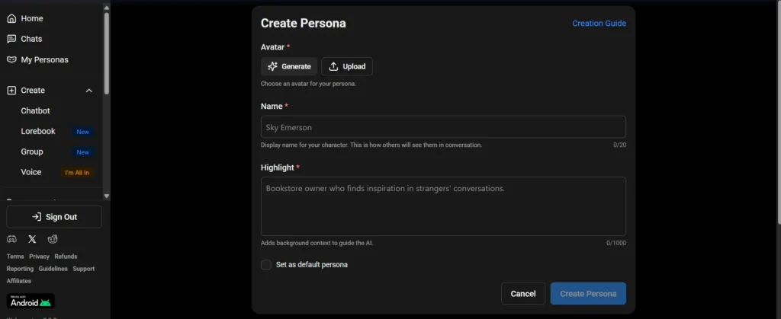Open the Terms link

point(15,257)
